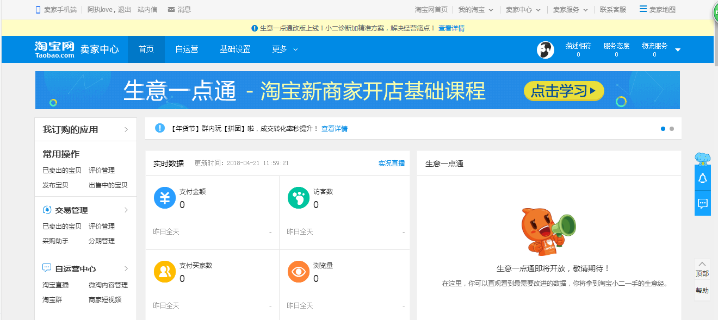Switch to the 自运营 tab

coord(187,49)
